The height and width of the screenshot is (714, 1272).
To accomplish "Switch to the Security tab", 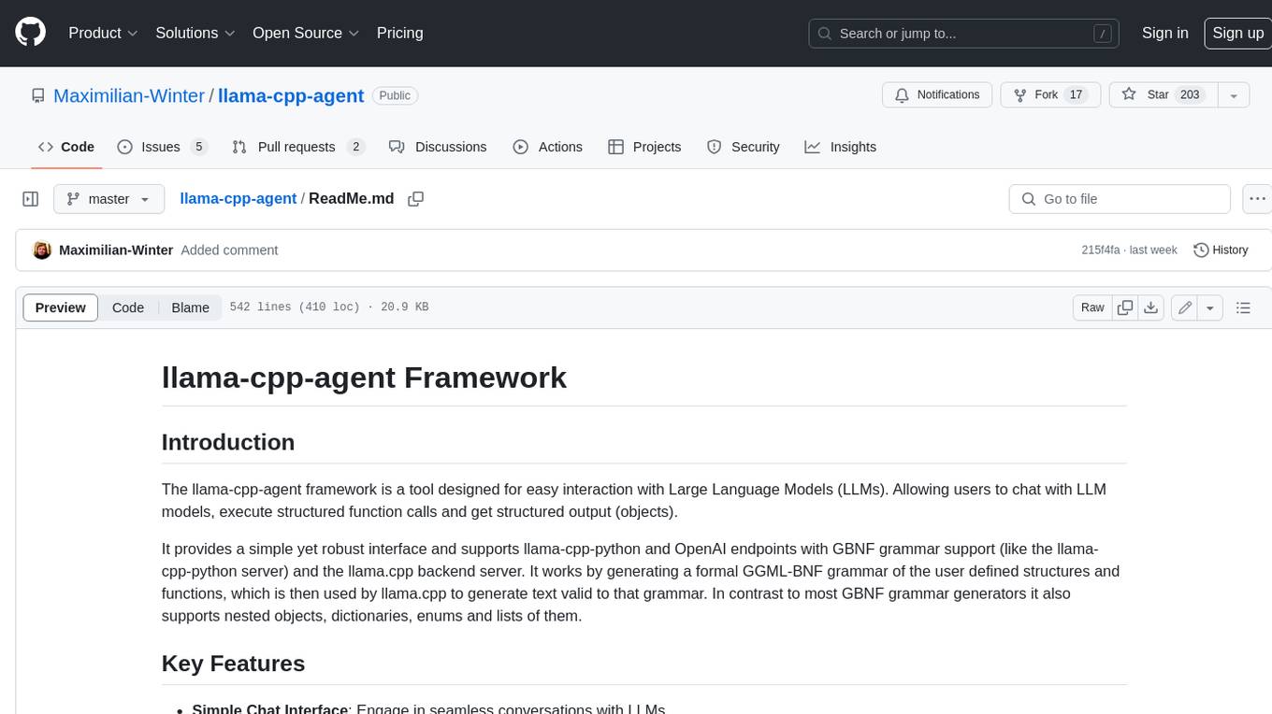I will pos(744,147).
